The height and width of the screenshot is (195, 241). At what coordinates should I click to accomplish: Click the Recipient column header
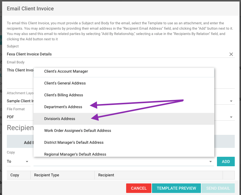[x=106, y=175]
